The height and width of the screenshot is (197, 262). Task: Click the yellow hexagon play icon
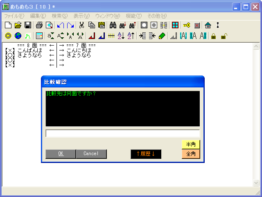coord(8,36)
